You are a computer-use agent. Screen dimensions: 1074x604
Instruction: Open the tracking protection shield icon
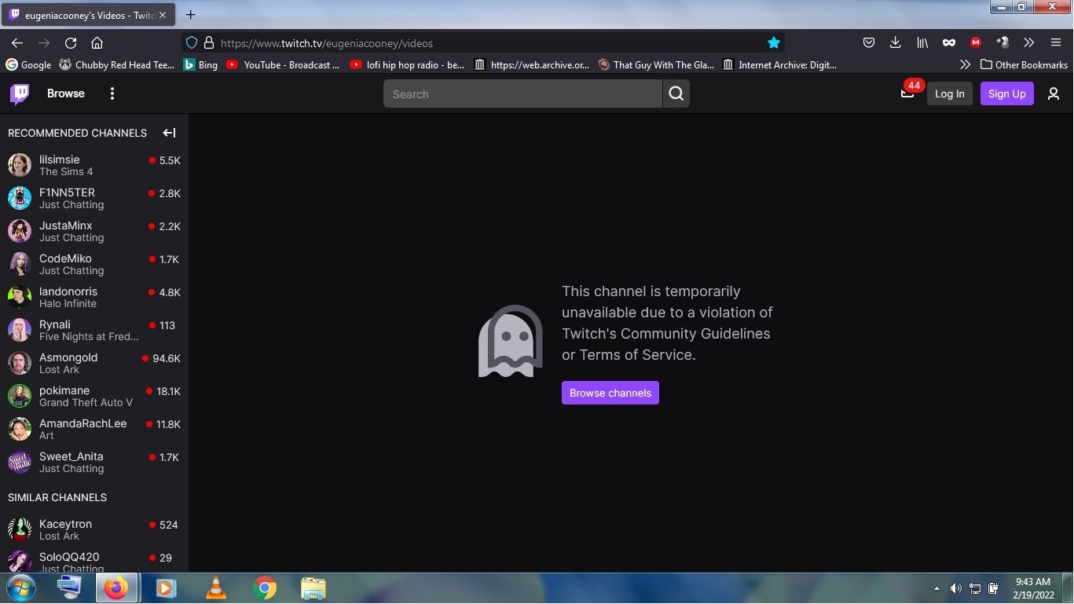(192, 43)
